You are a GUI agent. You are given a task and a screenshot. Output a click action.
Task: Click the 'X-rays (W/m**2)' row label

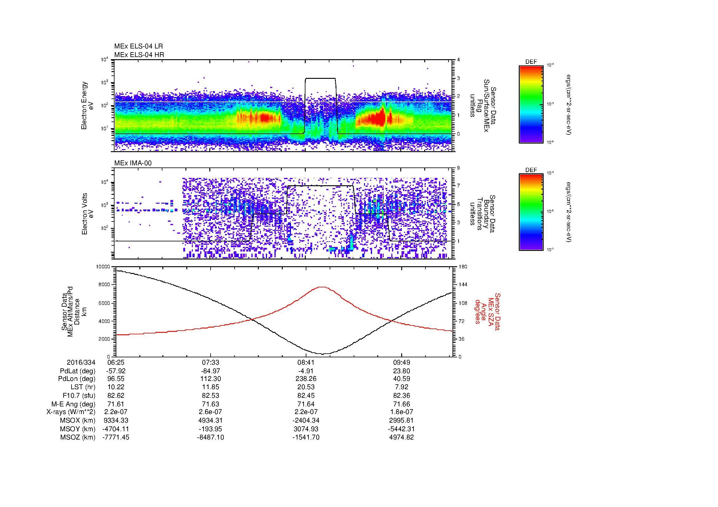click(71, 412)
